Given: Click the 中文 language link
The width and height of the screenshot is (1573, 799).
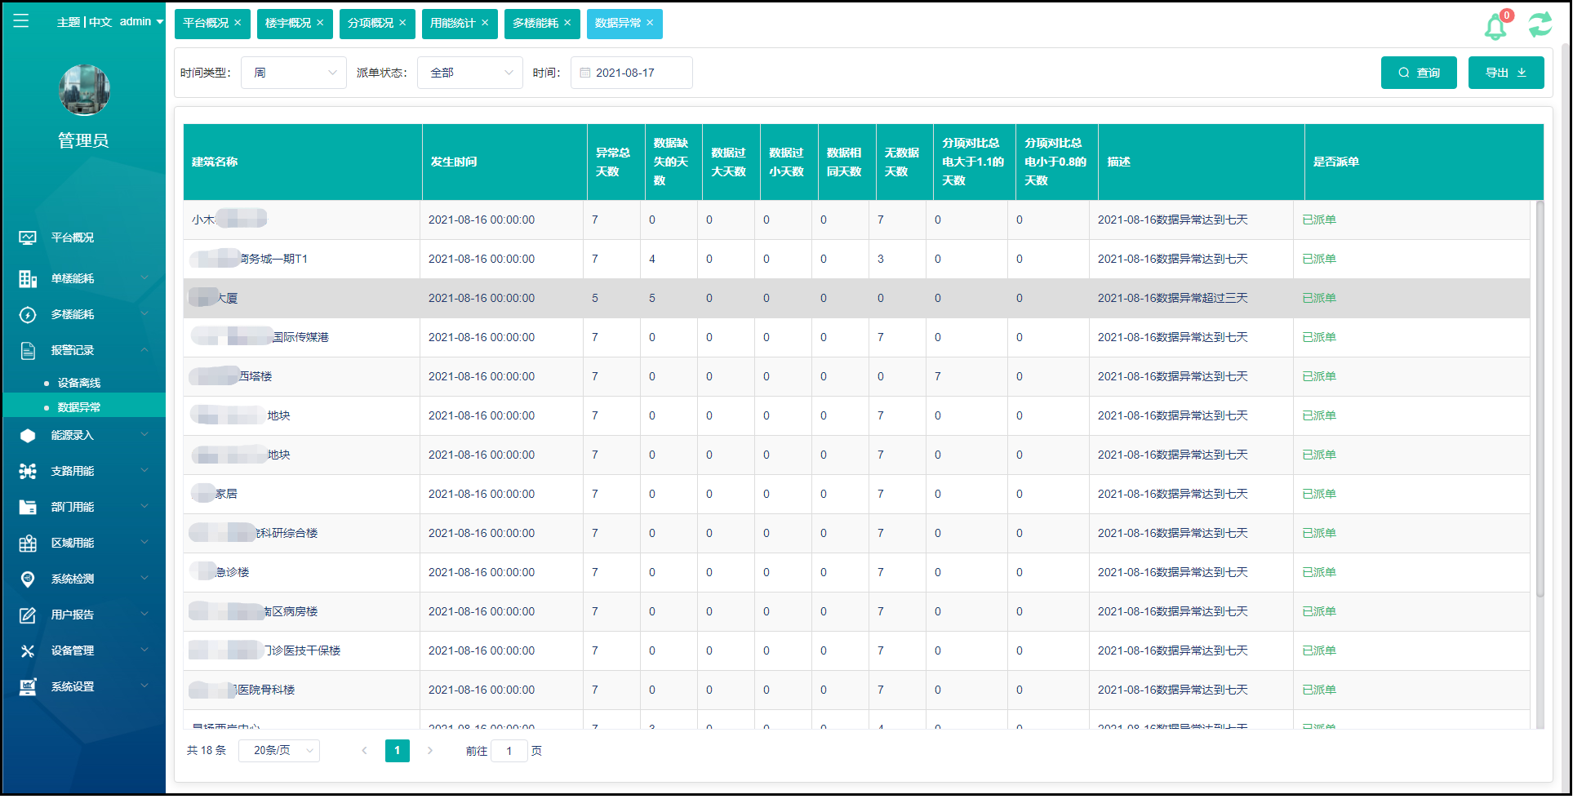Looking at the screenshot, I should coord(100,22).
